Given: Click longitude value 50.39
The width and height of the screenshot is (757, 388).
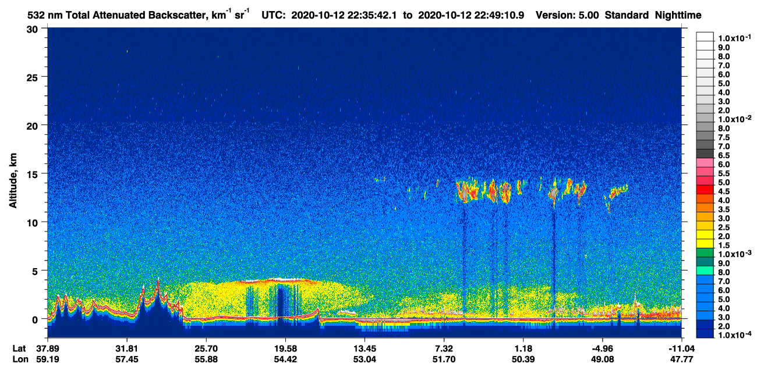Looking at the screenshot, I should [x=523, y=359].
